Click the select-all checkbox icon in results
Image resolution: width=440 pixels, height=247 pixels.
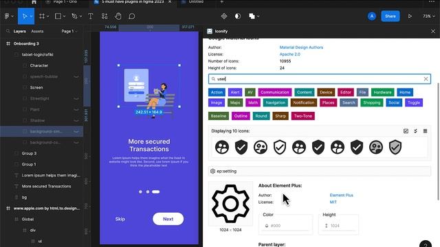click(406, 131)
